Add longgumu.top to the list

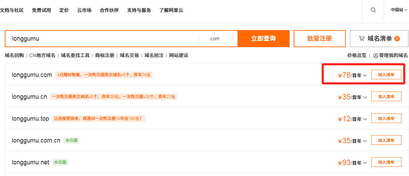(386, 119)
